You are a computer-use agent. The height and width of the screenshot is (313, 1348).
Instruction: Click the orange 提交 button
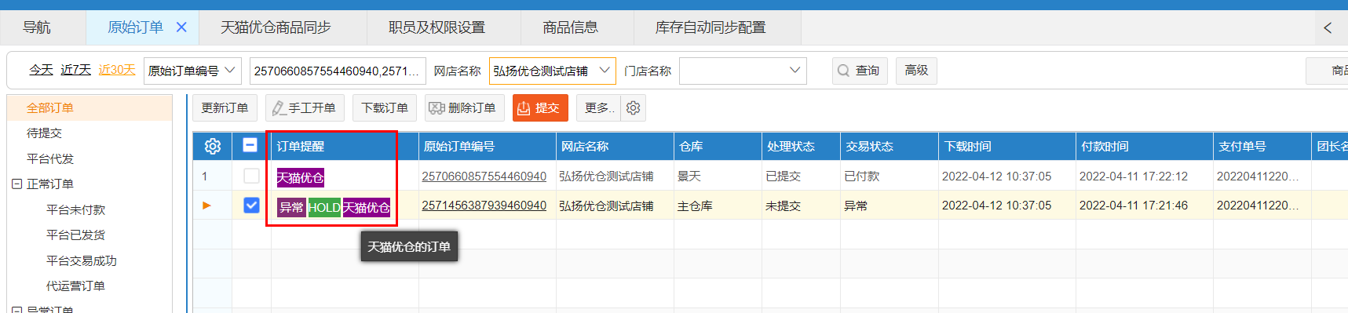click(540, 107)
